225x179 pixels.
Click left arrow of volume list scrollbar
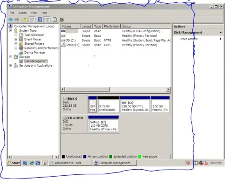[63, 89]
